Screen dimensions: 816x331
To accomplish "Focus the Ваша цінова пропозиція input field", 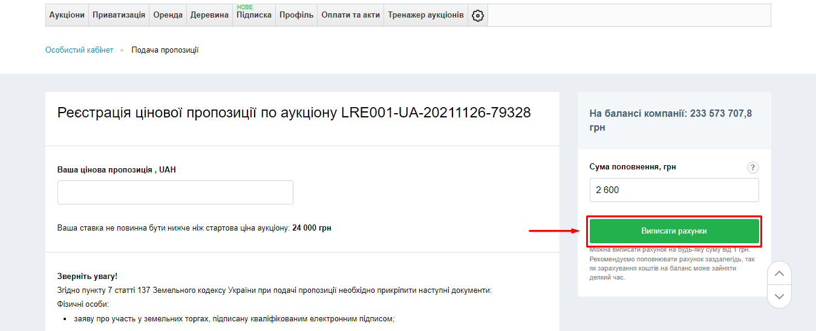I will pos(175,192).
